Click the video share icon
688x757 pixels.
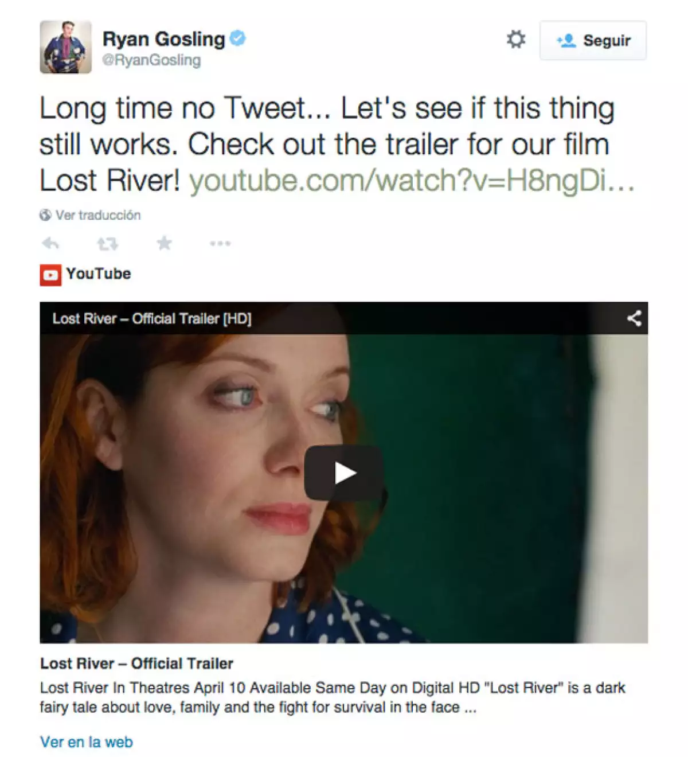tap(634, 318)
